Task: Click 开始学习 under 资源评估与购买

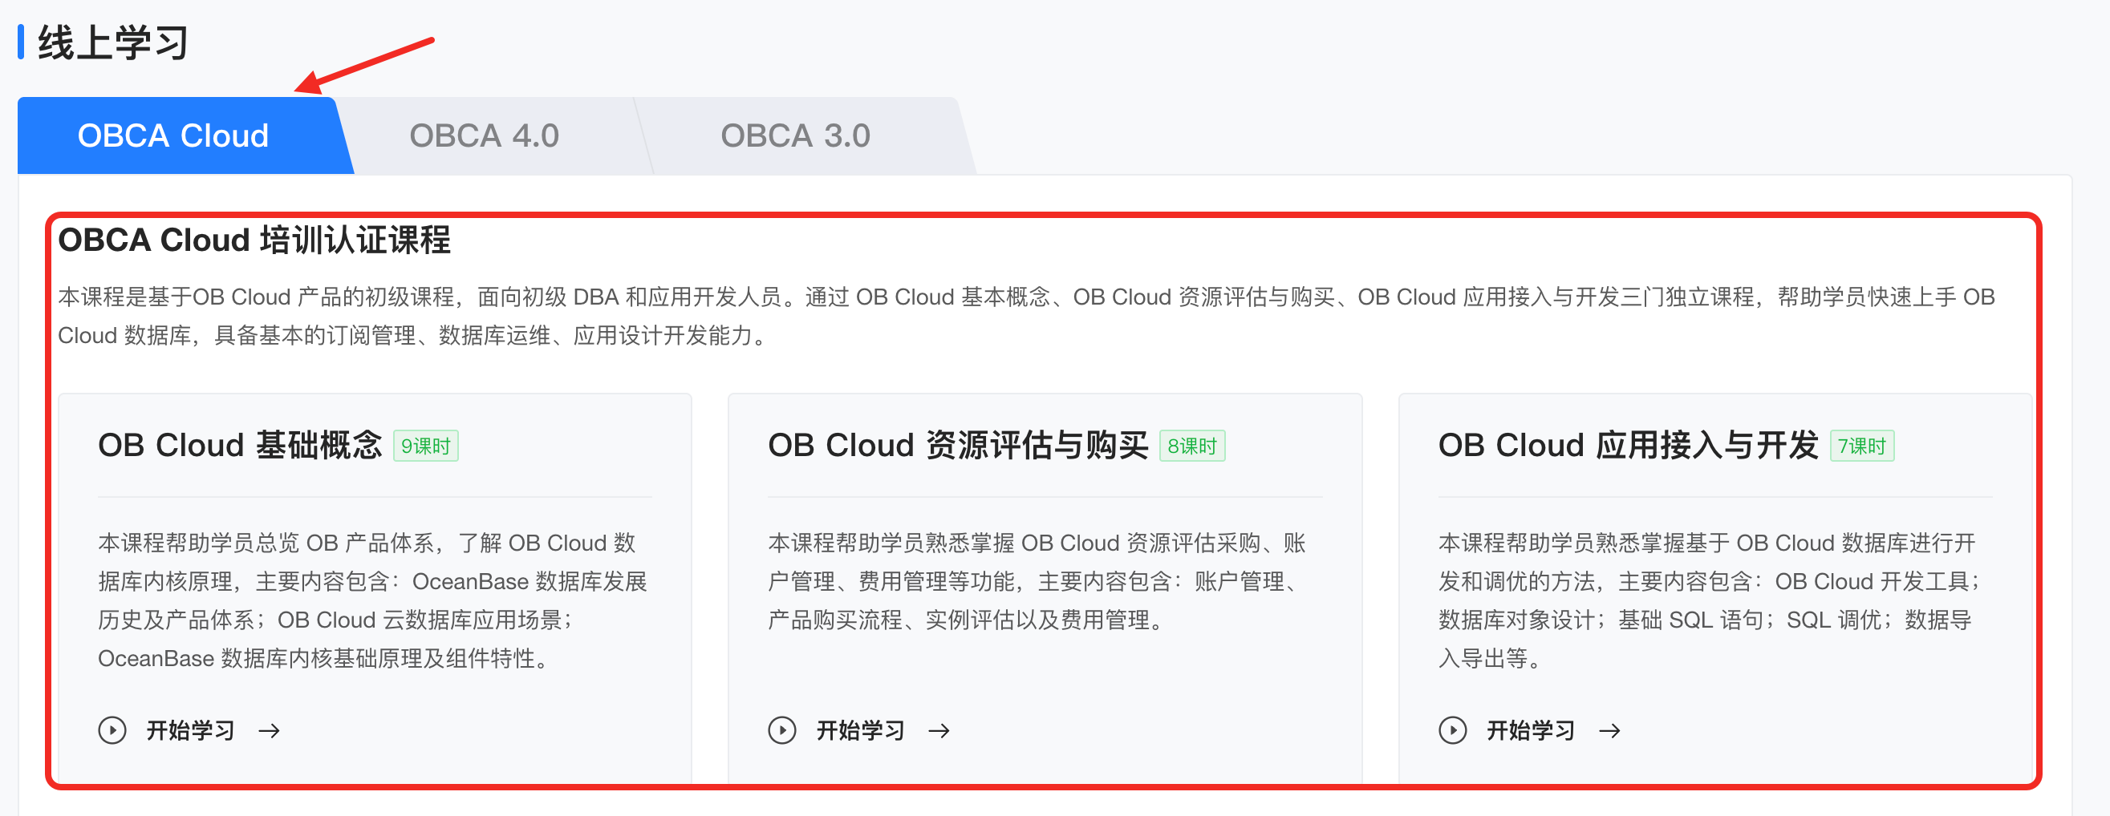Action: (860, 730)
